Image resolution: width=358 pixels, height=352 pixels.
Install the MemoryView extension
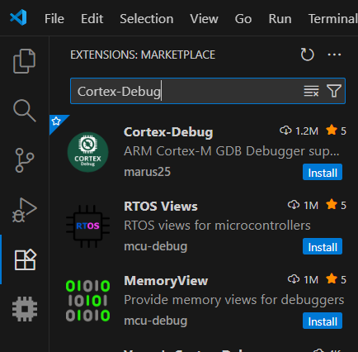[323, 321]
